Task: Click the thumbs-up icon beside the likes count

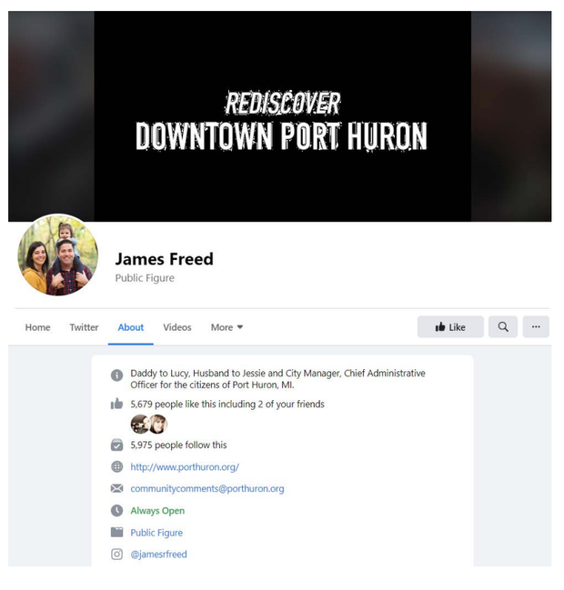Action: (116, 404)
